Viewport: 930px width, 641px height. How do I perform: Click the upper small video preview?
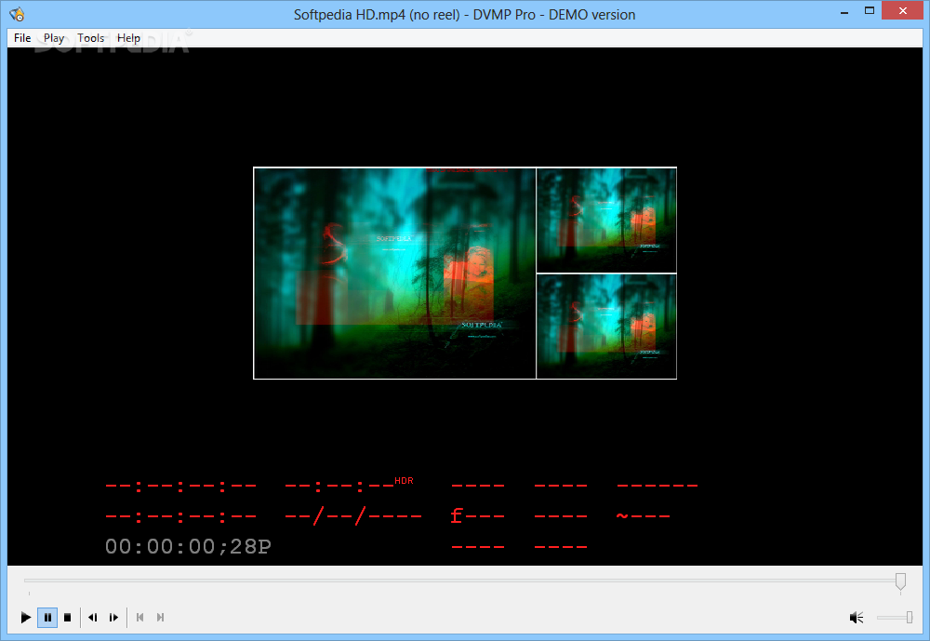point(606,220)
